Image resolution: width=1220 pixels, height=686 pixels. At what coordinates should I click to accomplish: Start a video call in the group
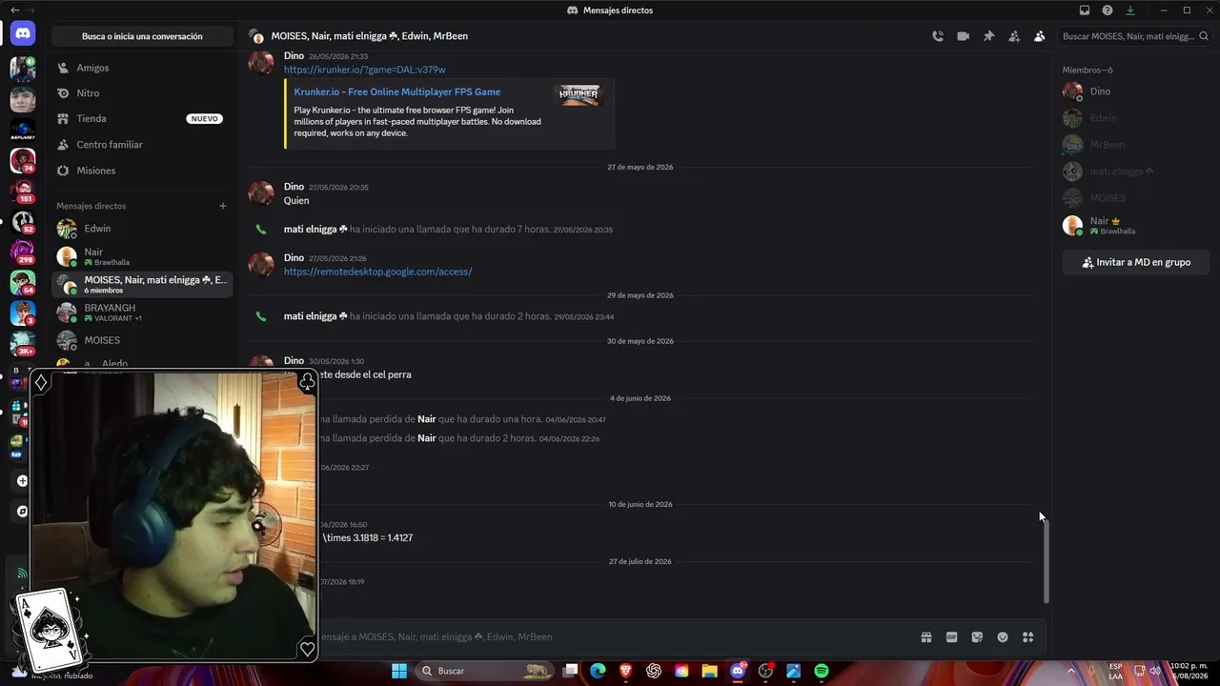(964, 36)
